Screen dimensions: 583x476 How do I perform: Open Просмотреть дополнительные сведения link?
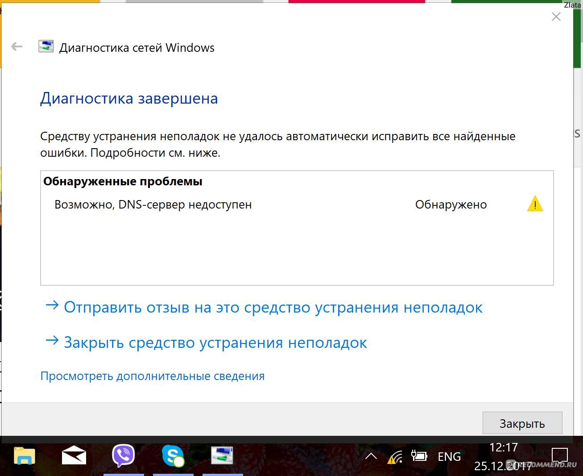click(153, 376)
